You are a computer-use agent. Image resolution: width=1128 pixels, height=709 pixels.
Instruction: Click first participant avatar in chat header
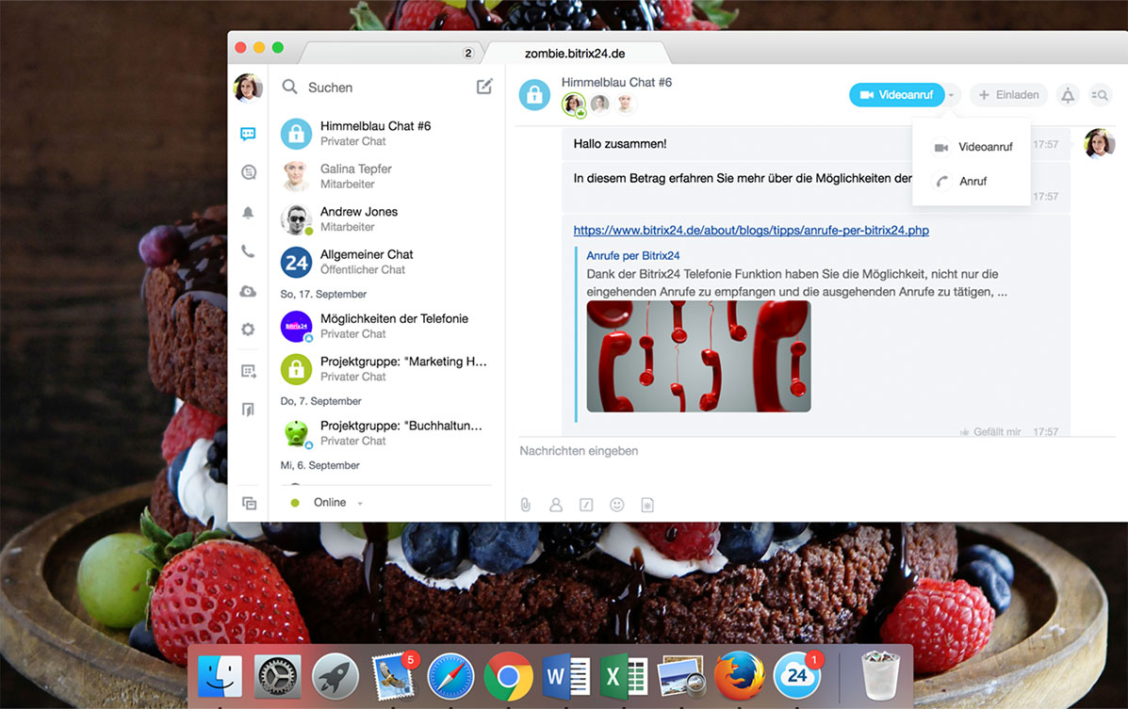click(x=573, y=105)
